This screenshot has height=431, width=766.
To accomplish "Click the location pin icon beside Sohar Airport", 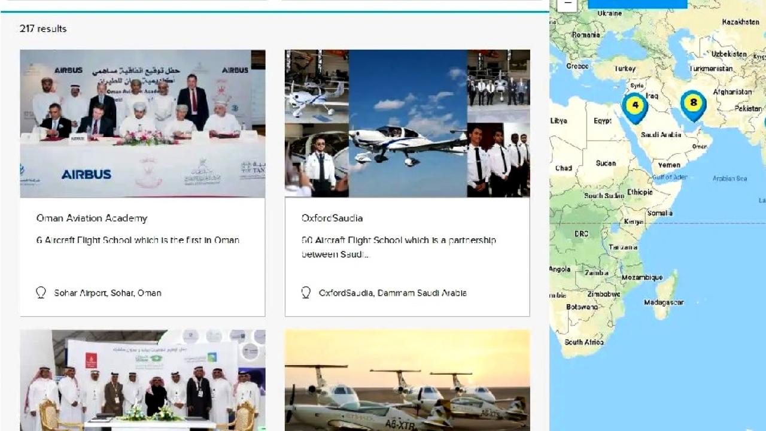I will [x=41, y=293].
